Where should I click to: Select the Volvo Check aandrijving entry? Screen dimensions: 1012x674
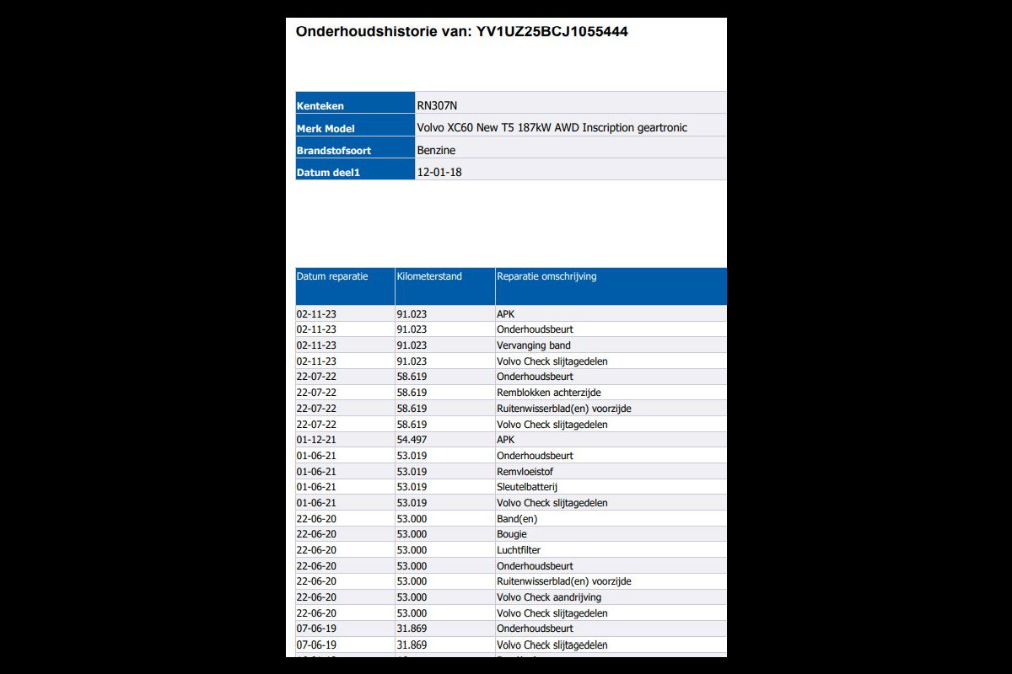click(x=548, y=597)
